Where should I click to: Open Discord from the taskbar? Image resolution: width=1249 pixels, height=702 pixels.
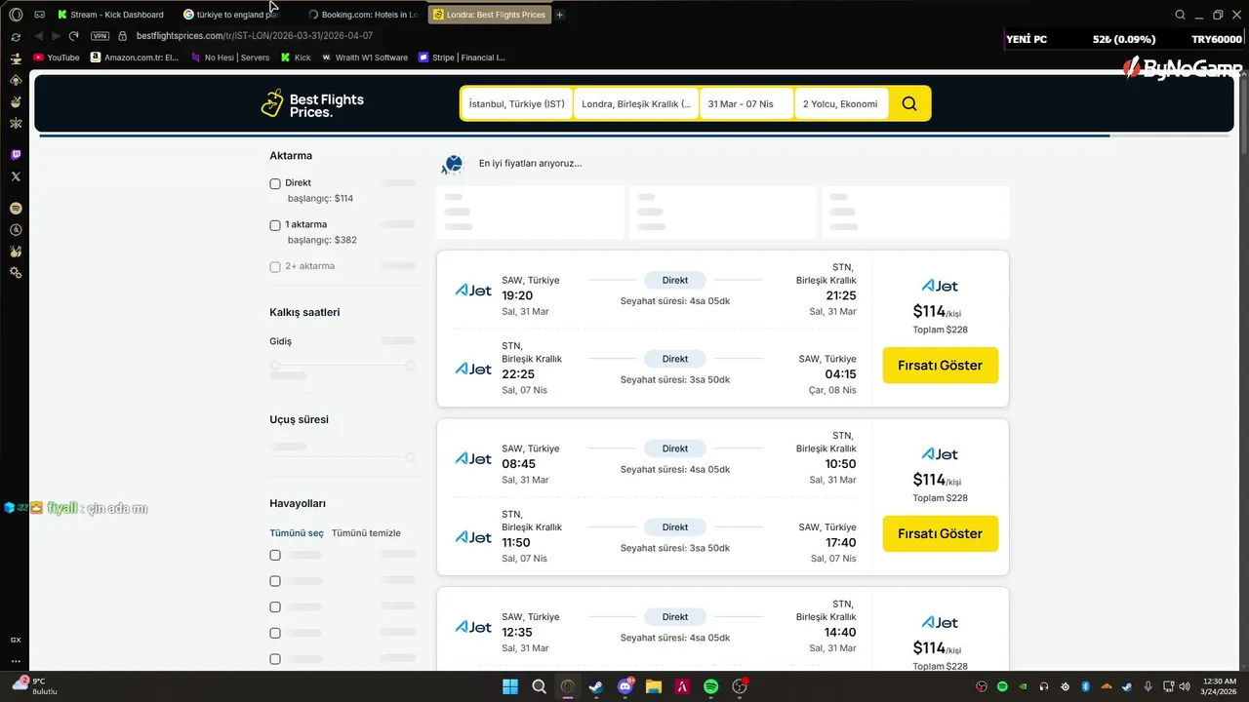pyautogui.click(x=625, y=686)
